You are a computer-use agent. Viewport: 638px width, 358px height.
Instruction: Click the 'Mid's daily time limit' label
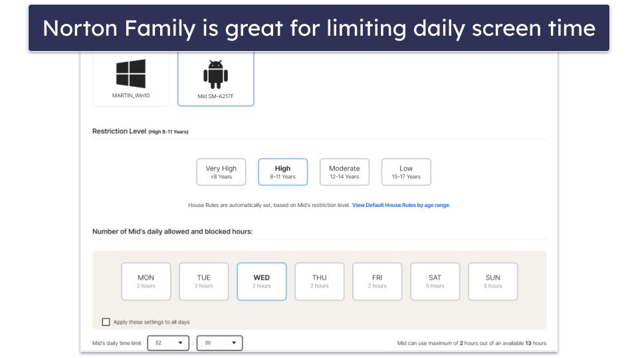coord(117,343)
